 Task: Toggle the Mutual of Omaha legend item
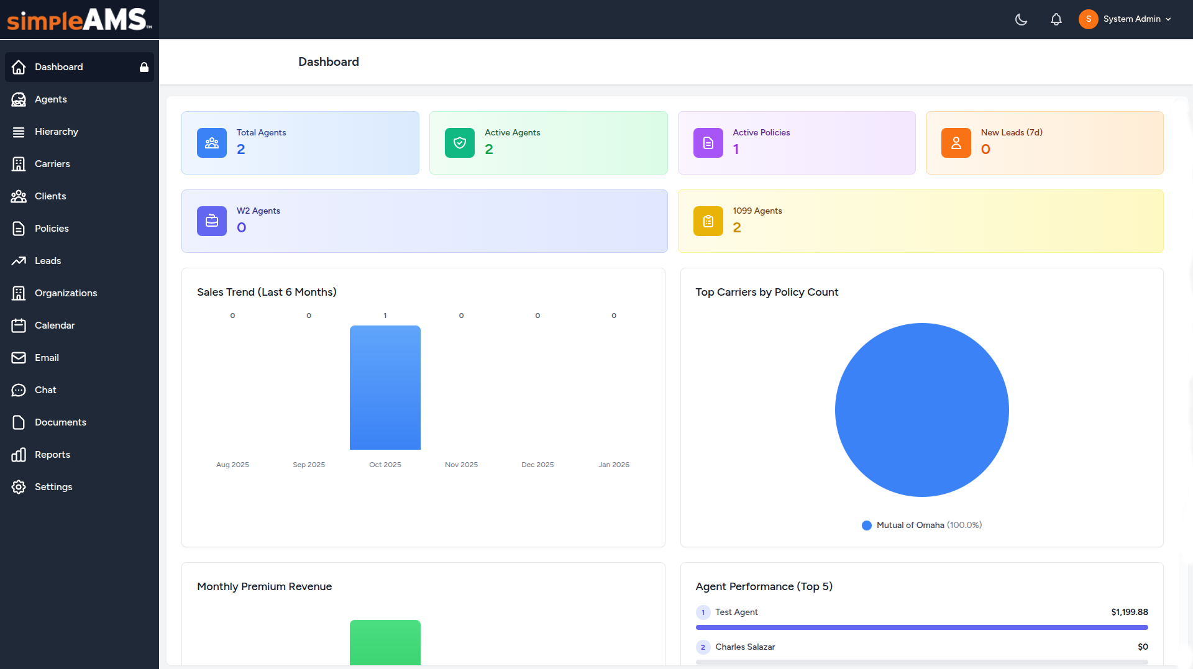click(920, 525)
